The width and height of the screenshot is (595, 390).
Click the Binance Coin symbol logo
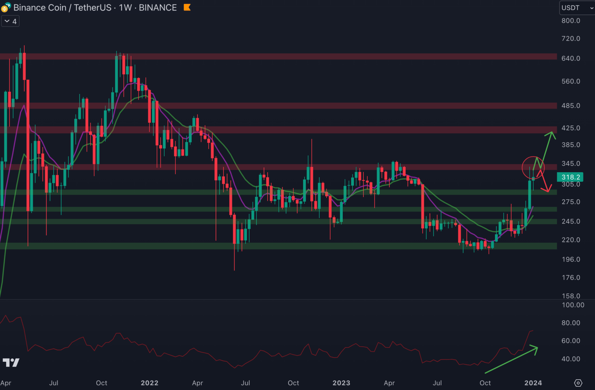(6, 8)
